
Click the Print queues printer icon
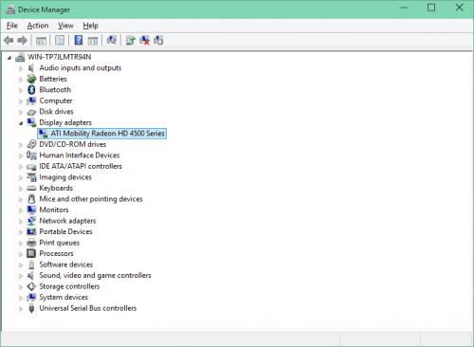[x=31, y=243]
